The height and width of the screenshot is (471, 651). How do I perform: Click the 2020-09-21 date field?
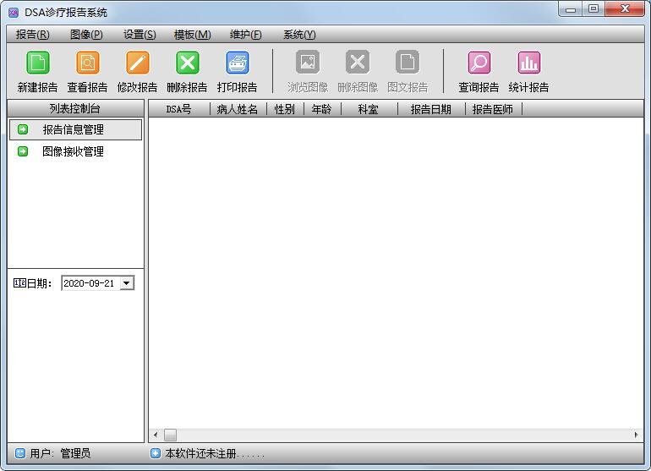pyautogui.click(x=90, y=283)
